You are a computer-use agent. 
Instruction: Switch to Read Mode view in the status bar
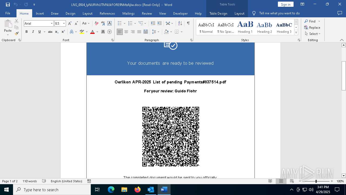click(x=270, y=181)
